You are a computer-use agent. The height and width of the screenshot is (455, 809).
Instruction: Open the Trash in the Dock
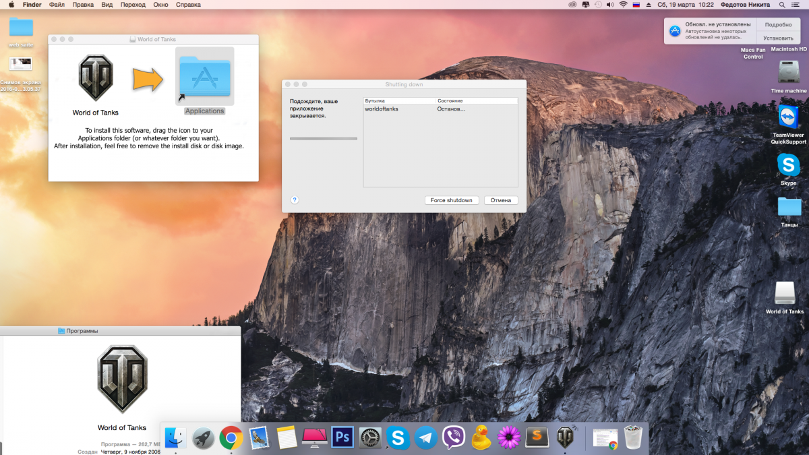point(633,437)
